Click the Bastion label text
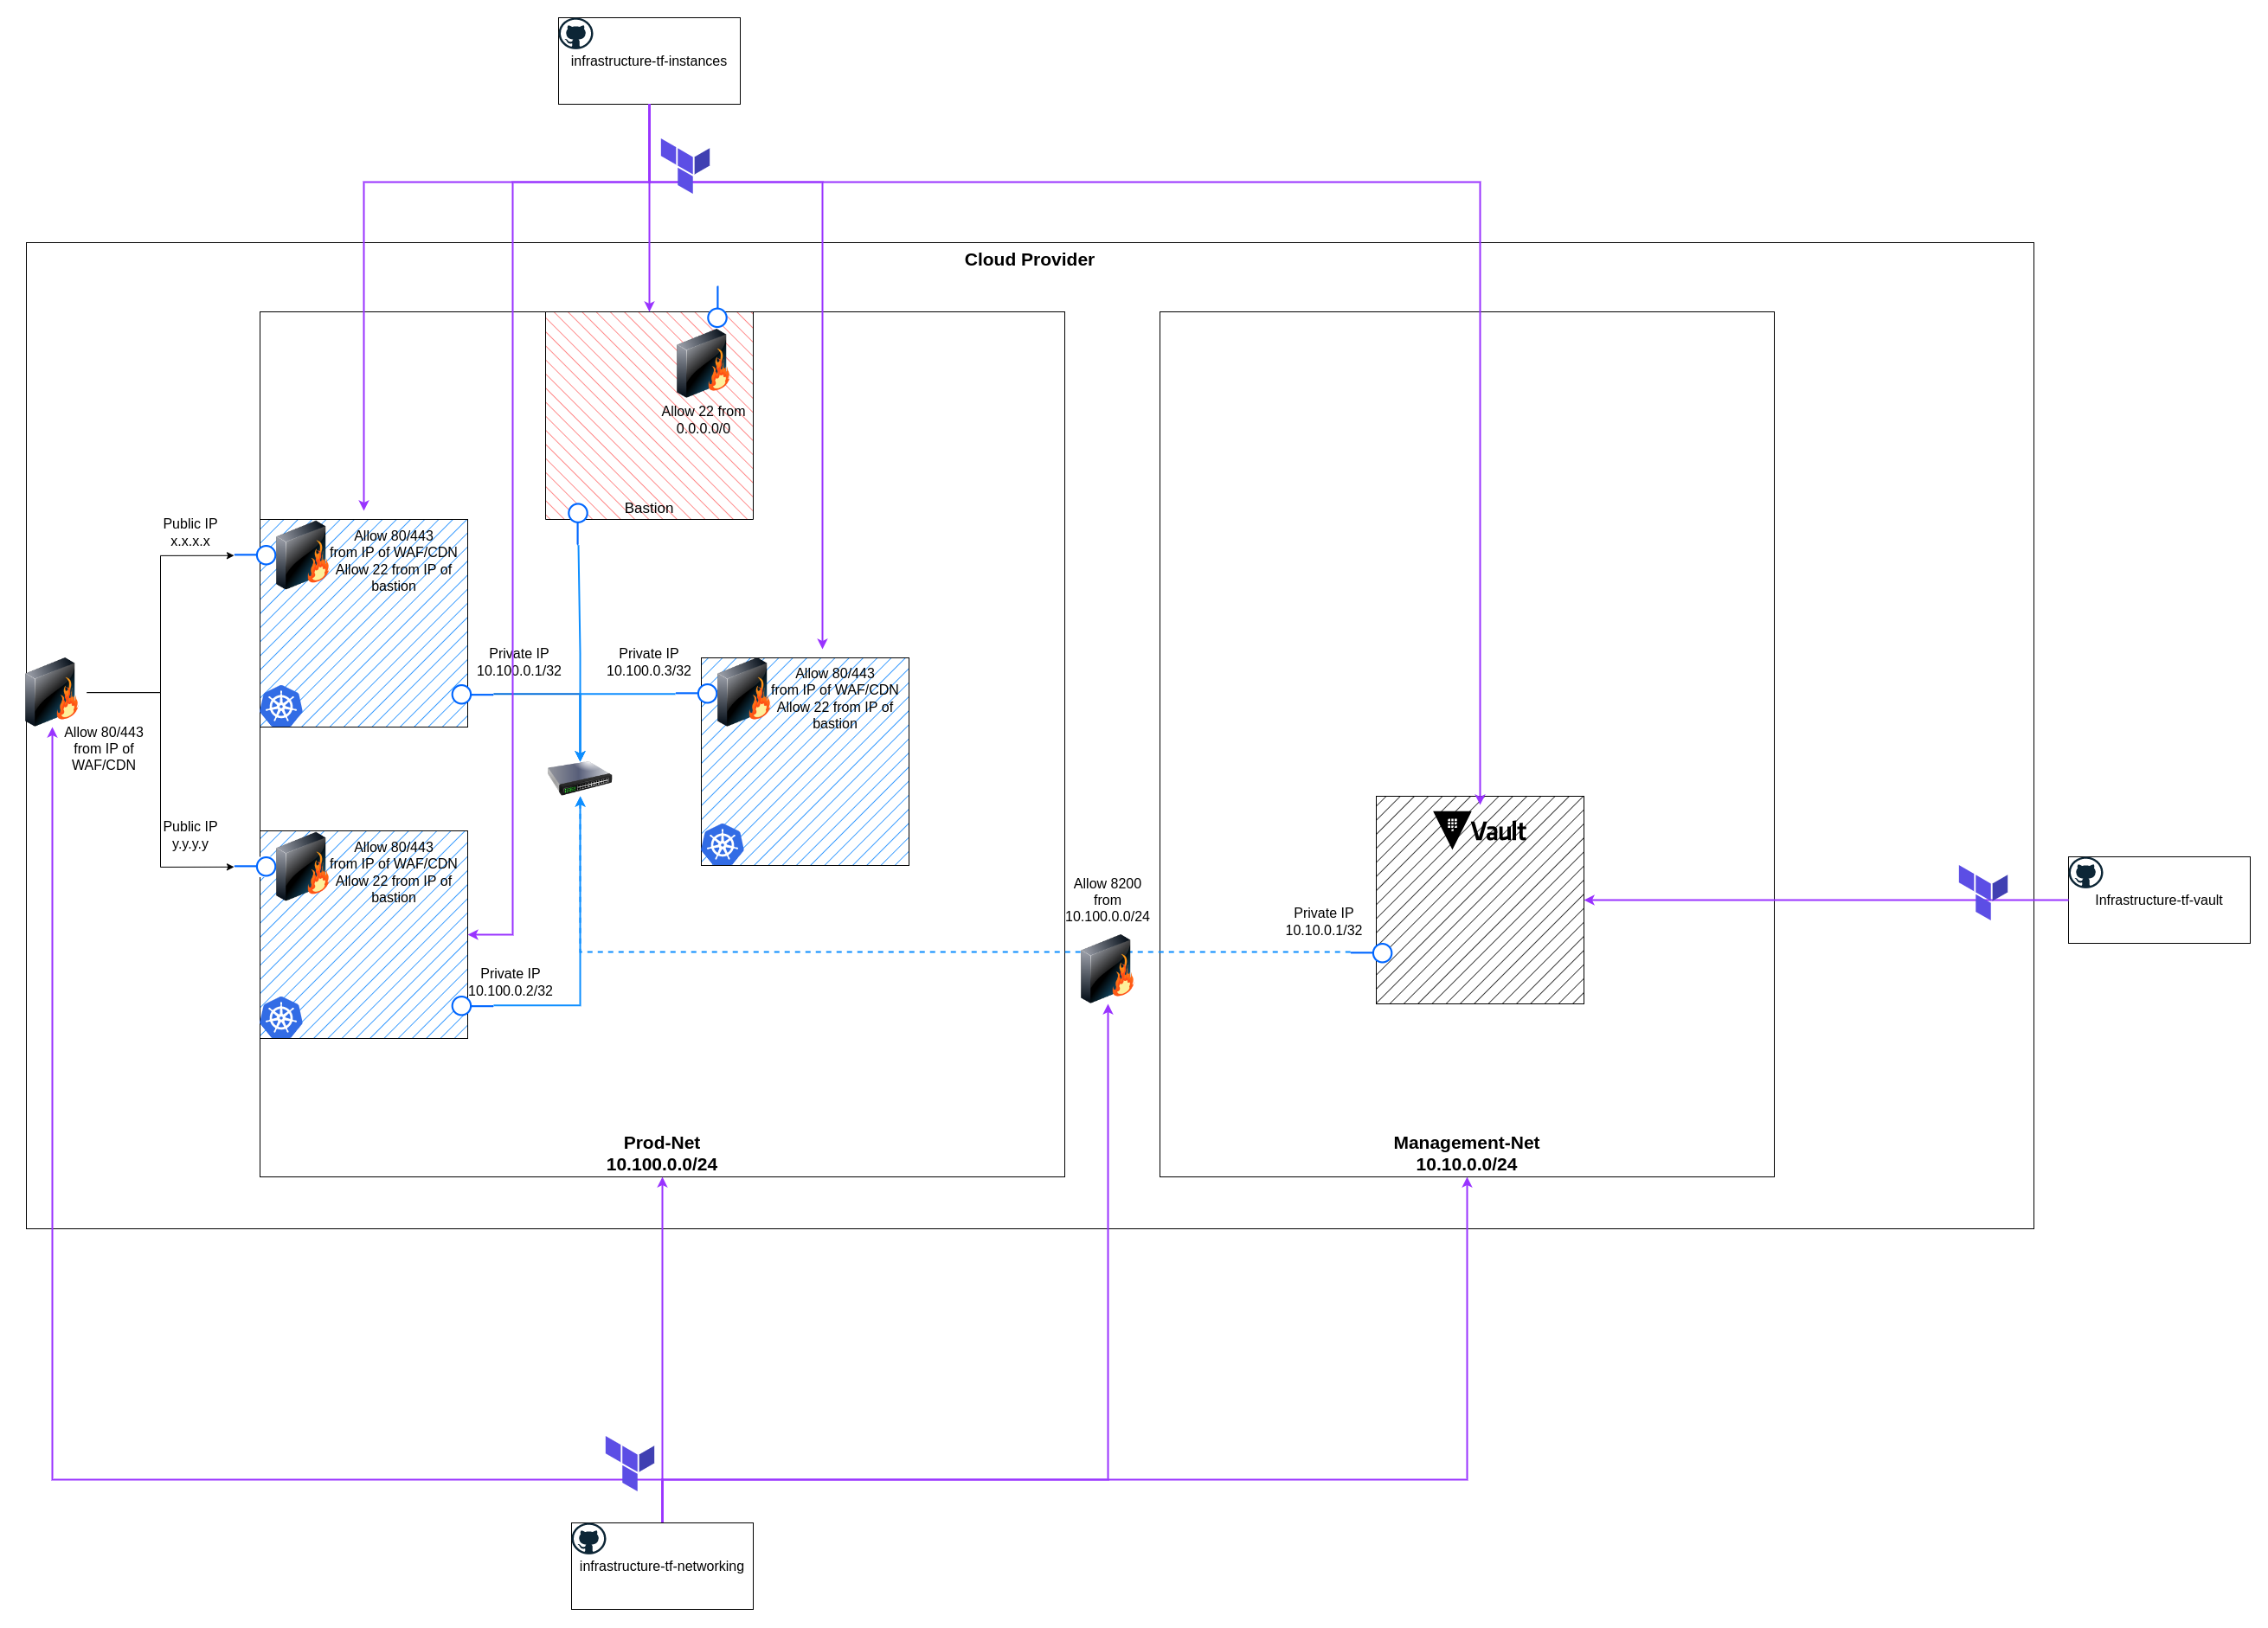 pos(649,508)
